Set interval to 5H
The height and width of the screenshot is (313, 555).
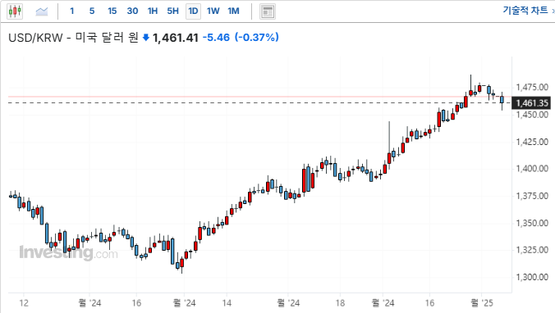pyautogui.click(x=172, y=11)
